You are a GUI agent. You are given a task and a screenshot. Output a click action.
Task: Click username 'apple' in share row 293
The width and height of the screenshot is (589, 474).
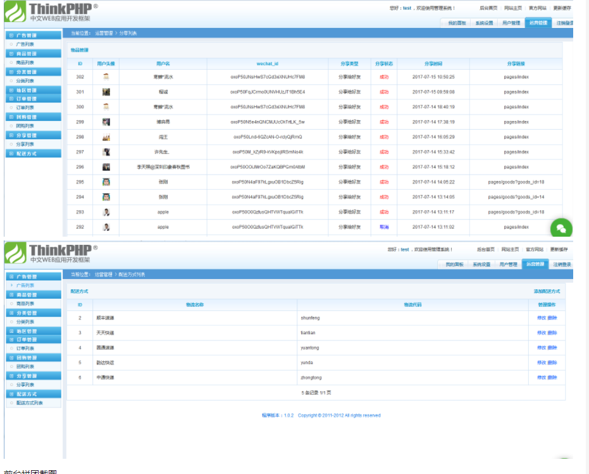(163, 212)
